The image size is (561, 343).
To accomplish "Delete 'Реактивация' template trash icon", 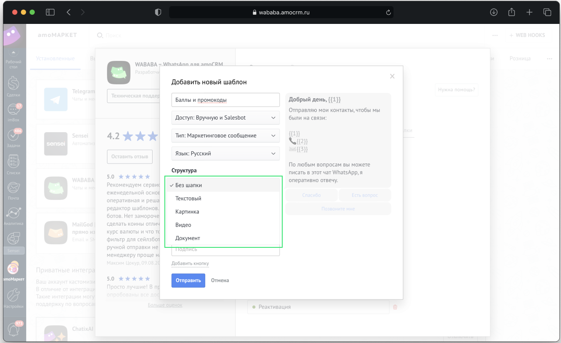I will tap(395, 307).
